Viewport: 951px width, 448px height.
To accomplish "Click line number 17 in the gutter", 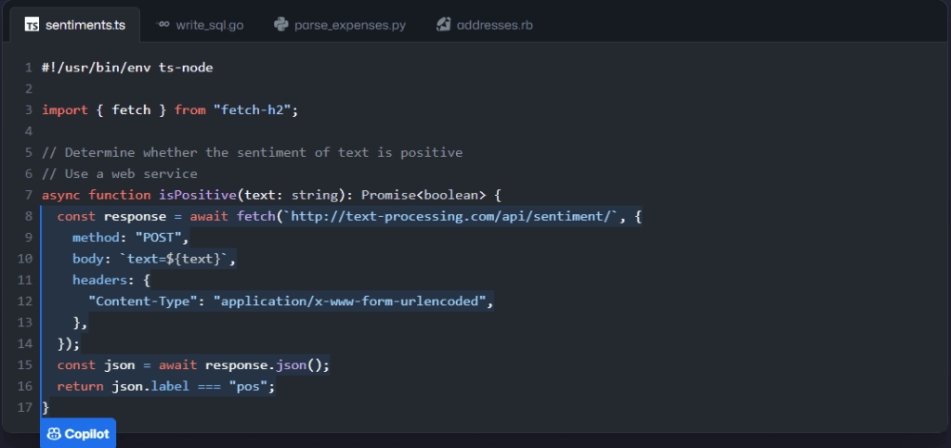I will pyautogui.click(x=25, y=407).
